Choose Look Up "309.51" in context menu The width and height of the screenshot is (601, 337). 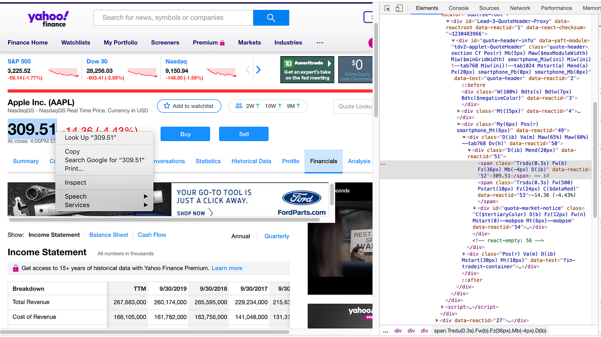[x=104, y=138]
